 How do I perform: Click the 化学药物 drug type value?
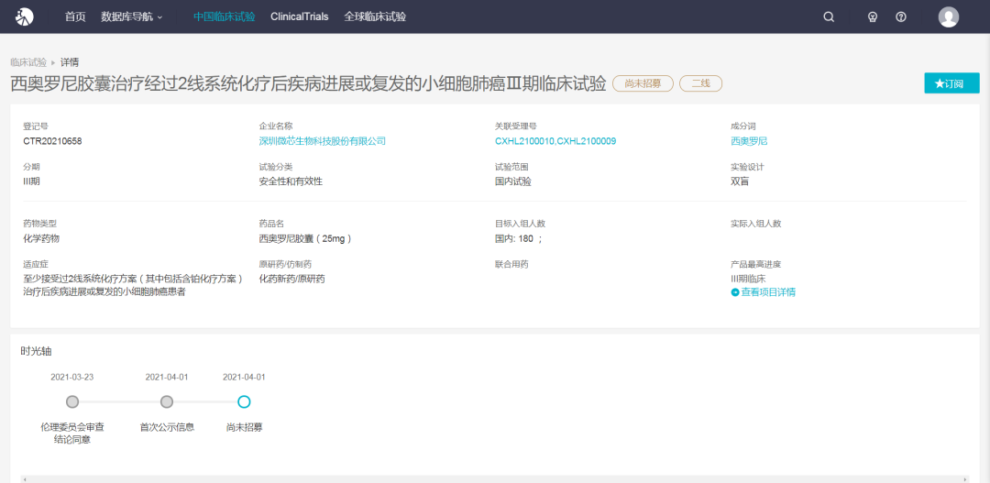(41, 238)
